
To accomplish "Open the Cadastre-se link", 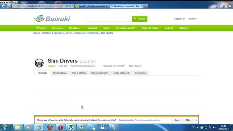I will 179,19.
